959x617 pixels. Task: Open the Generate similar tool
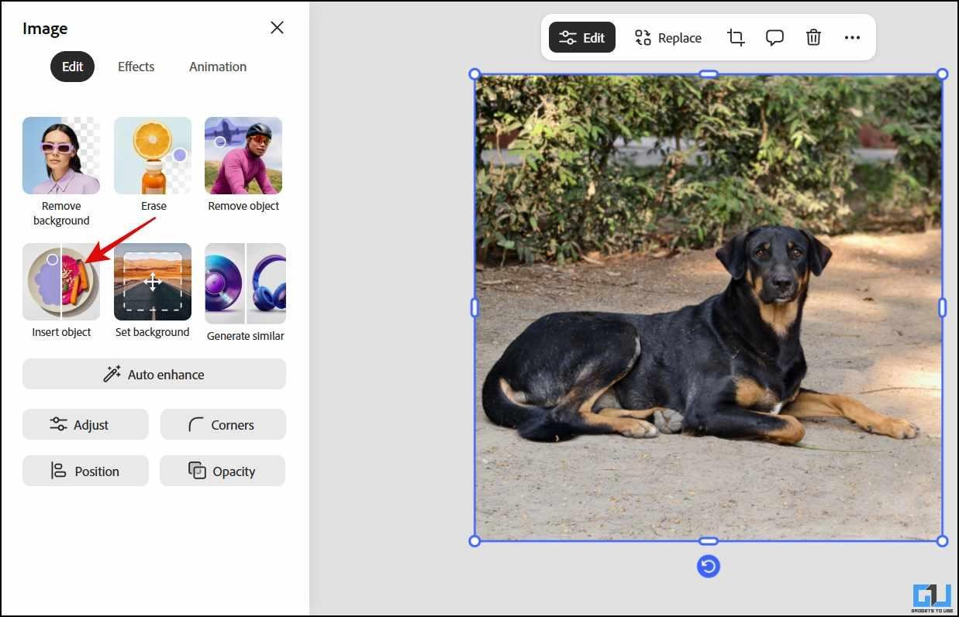pyautogui.click(x=245, y=284)
